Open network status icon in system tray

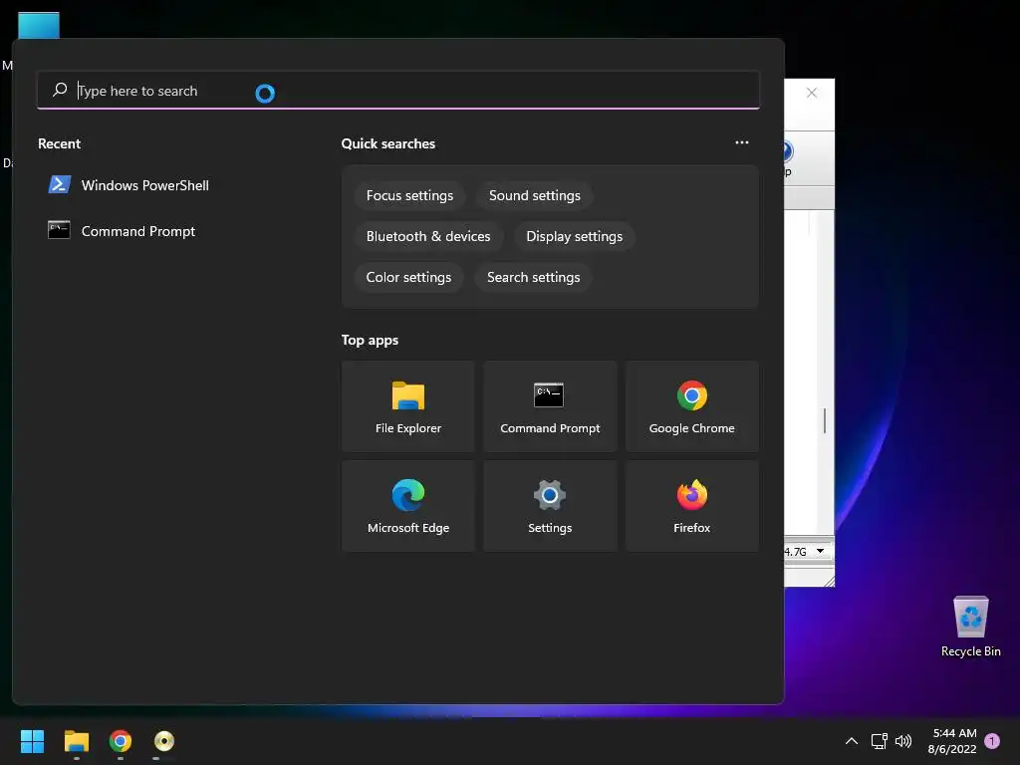(x=880, y=741)
